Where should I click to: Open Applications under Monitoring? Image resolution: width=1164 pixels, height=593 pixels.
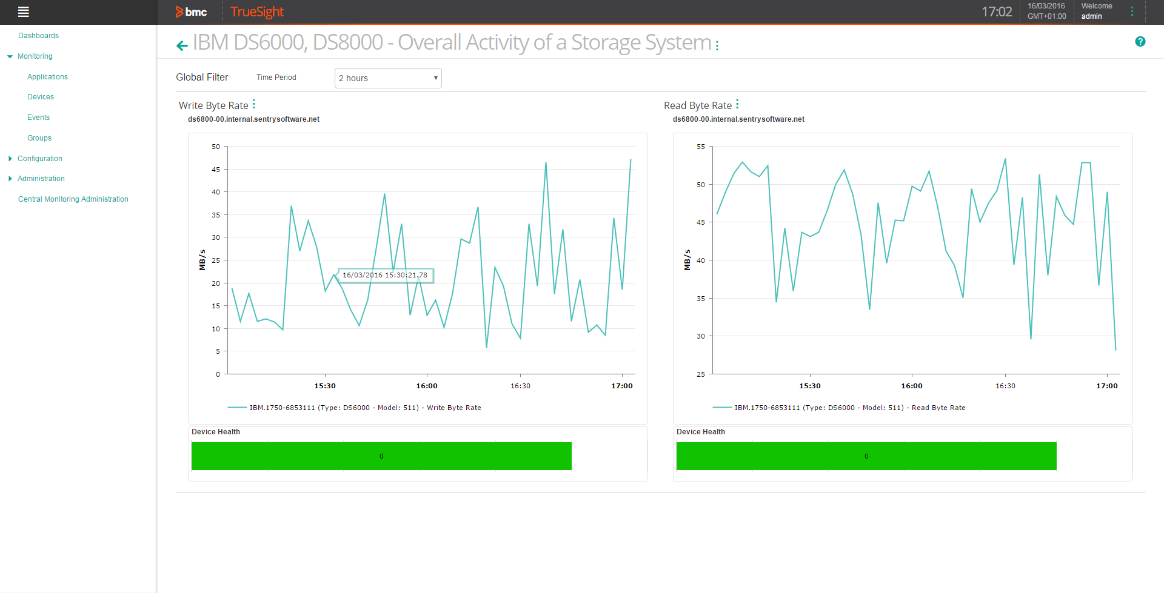pos(47,77)
